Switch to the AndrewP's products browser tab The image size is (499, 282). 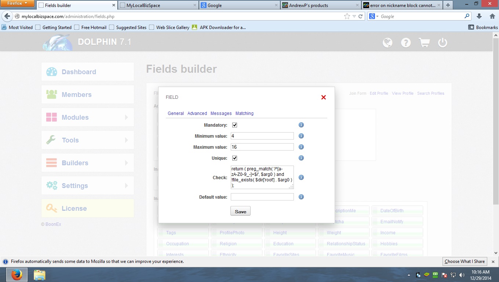click(x=321, y=5)
